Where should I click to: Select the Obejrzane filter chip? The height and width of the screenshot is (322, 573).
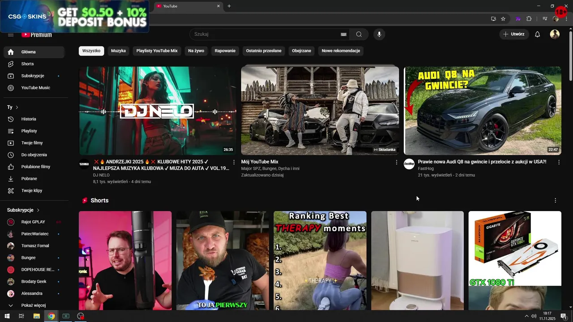(x=302, y=51)
